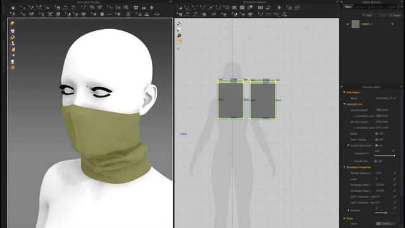Image resolution: width=405 pixels, height=228 pixels.
Task: Undock the 2D Pattern Window using its corner icon
Action: (337, 2)
